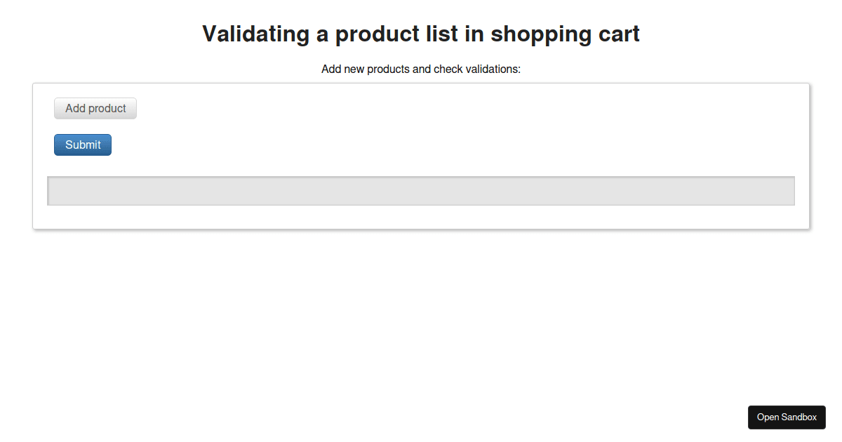842x442 pixels.
Task: Click the card's top border area
Action: click(420, 83)
